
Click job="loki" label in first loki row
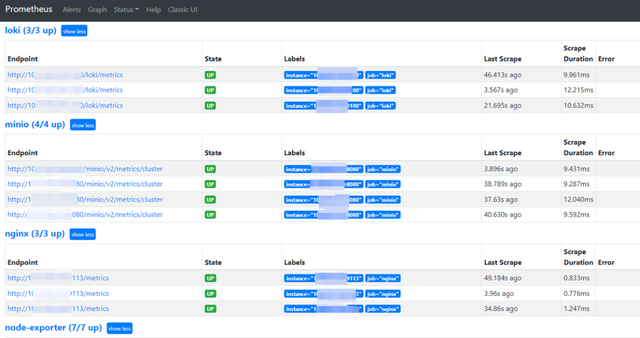click(x=380, y=75)
